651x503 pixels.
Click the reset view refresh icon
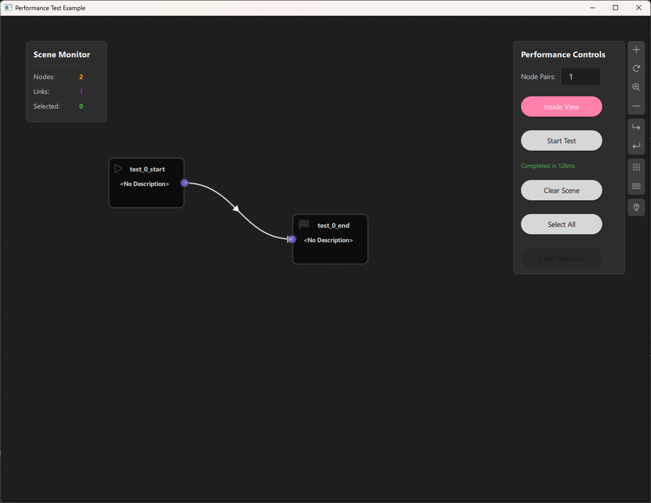pos(636,68)
